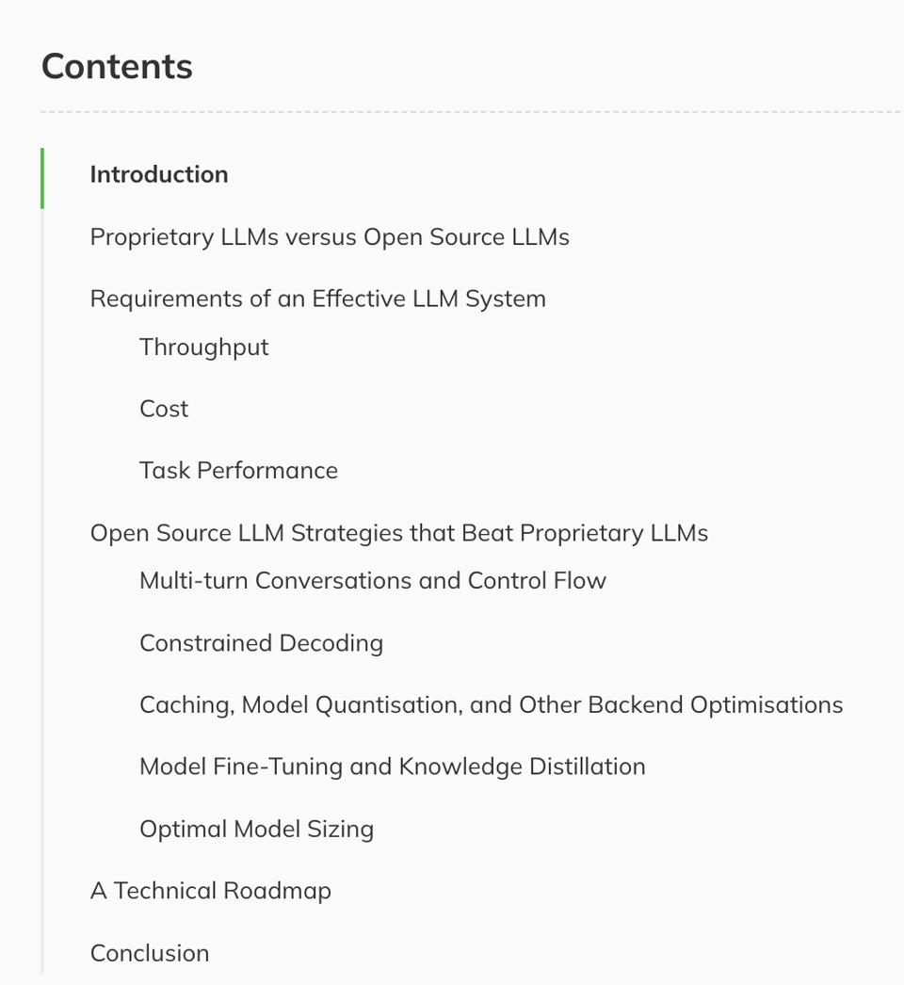
Task: Jump to Requirements of an Effective LLM System
Action: (x=317, y=299)
